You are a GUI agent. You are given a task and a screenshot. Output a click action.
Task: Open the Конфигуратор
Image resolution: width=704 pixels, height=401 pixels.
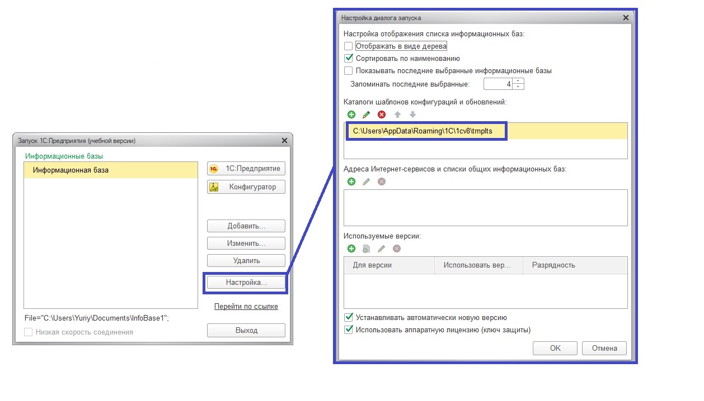pos(246,187)
